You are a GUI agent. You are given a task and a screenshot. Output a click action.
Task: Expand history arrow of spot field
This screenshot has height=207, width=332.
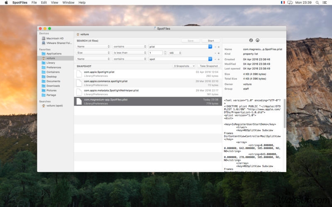[210, 59]
